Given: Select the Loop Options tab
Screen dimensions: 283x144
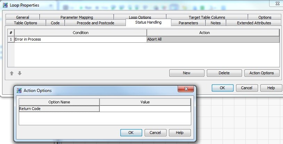Looking at the screenshot, I should (140, 17).
